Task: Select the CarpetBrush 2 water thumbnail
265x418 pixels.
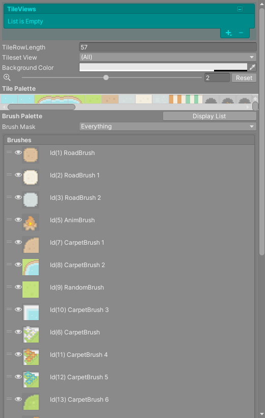Action: click(x=31, y=267)
